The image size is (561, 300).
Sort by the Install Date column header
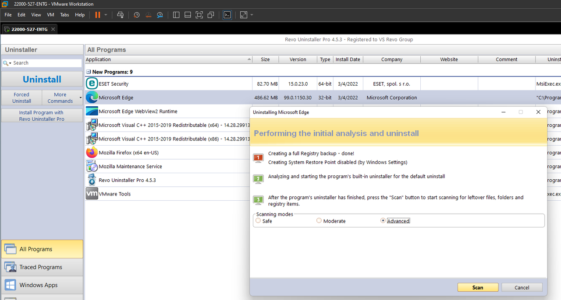click(x=348, y=59)
